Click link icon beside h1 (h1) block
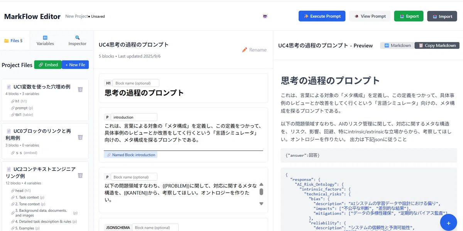 click(13, 101)
